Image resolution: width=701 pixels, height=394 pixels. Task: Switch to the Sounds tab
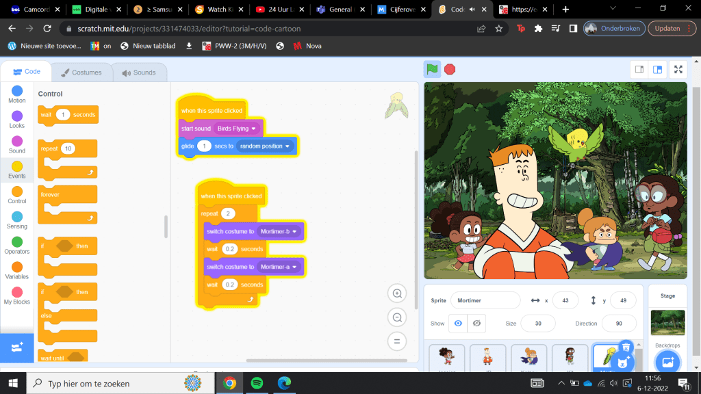pos(138,73)
